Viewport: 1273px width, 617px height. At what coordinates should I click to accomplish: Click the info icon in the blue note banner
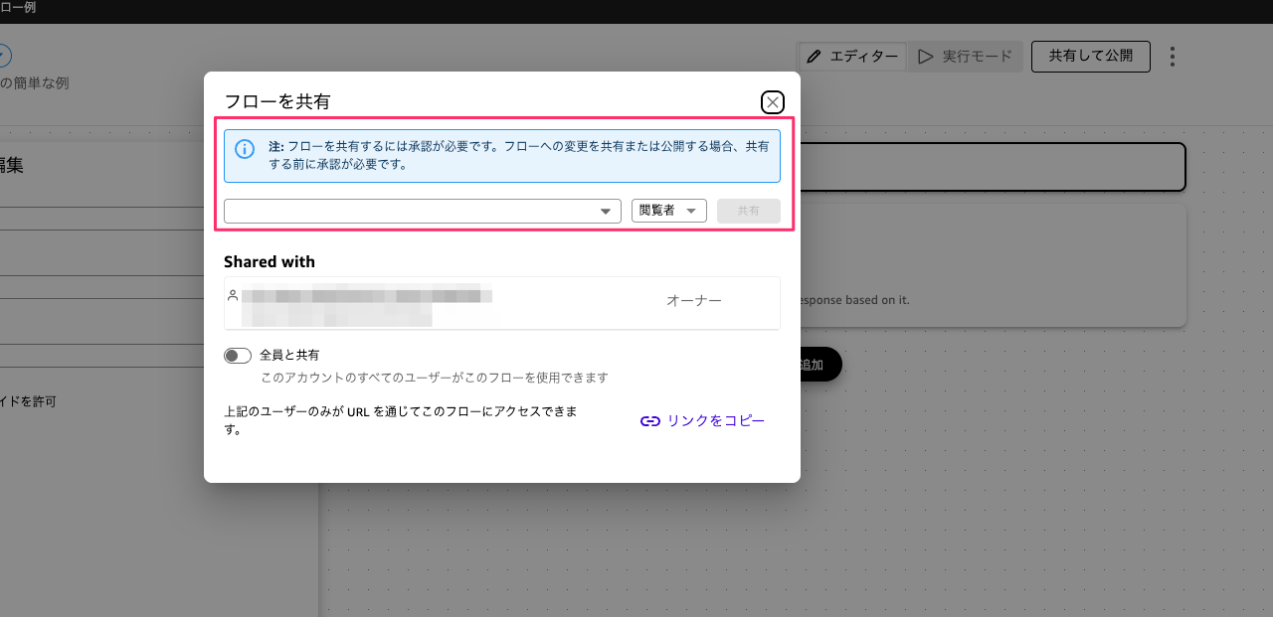tap(245, 149)
